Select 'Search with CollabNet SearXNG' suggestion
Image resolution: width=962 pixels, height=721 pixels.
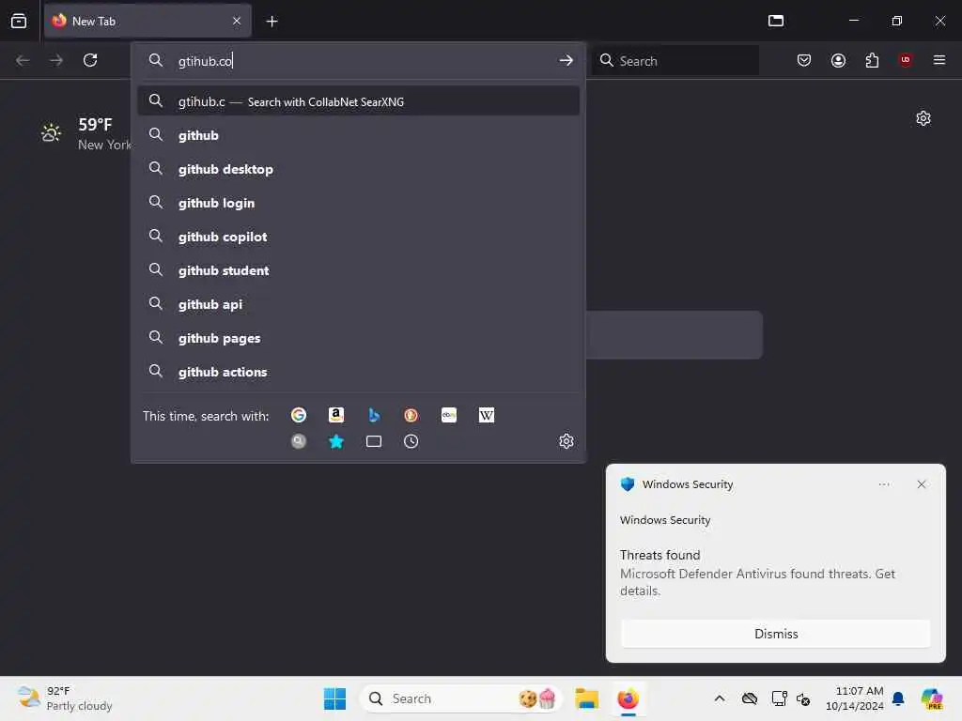coord(358,101)
